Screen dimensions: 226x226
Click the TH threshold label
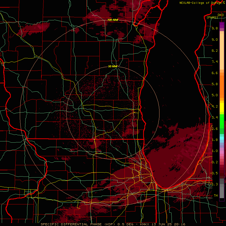216,196
